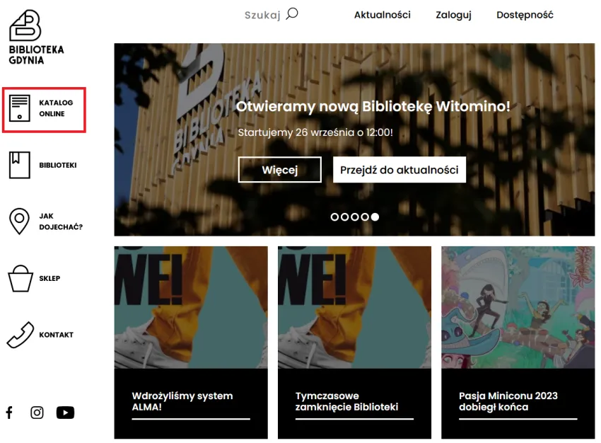Click the Biblioteki bookmark icon
Screen dimensions: 601x443
(20, 165)
